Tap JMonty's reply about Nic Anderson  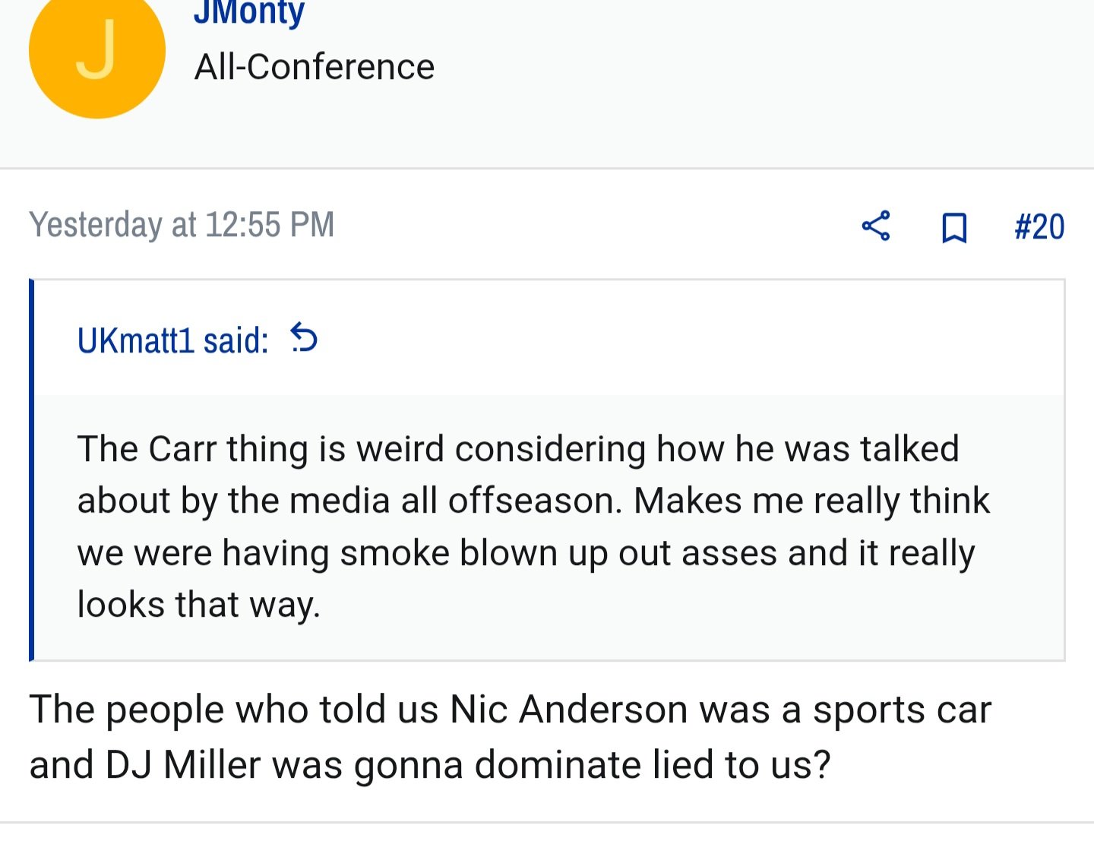tap(511, 737)
